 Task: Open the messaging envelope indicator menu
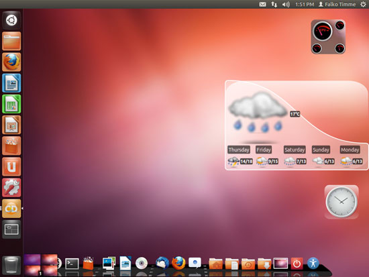[x=262, y=5]
